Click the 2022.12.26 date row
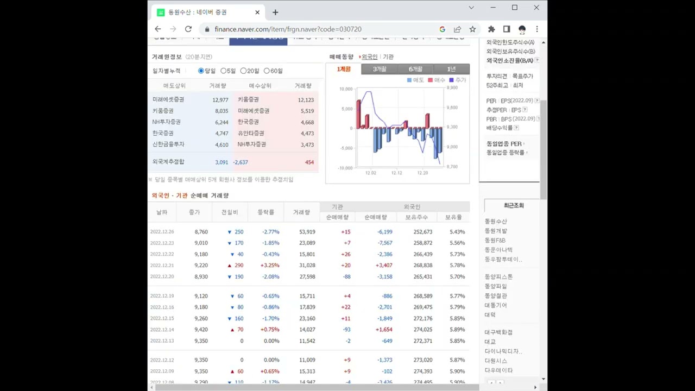 [309, 232]
